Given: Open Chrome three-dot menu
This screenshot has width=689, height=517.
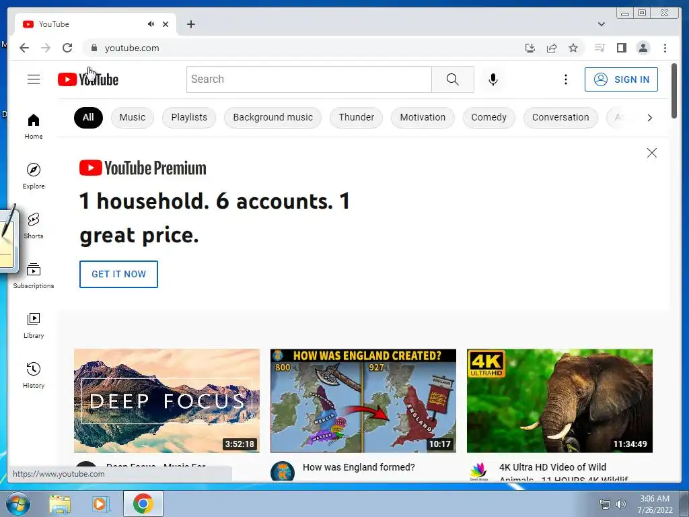Looking at the screenshot, I should click(x=665, y=48).
